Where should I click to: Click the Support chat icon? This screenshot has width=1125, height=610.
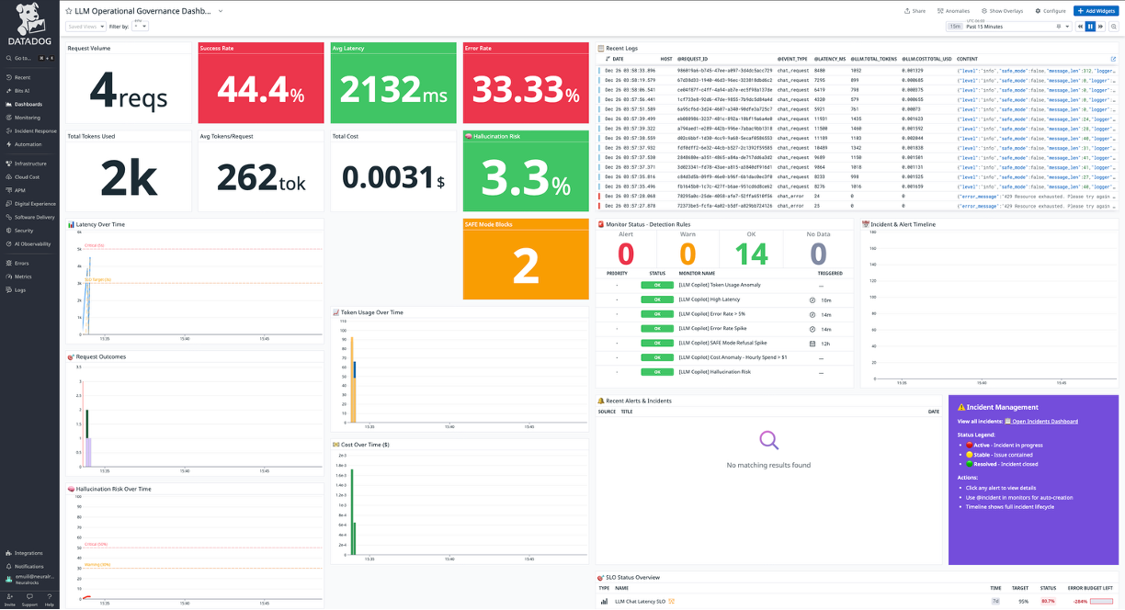[29, 597]
